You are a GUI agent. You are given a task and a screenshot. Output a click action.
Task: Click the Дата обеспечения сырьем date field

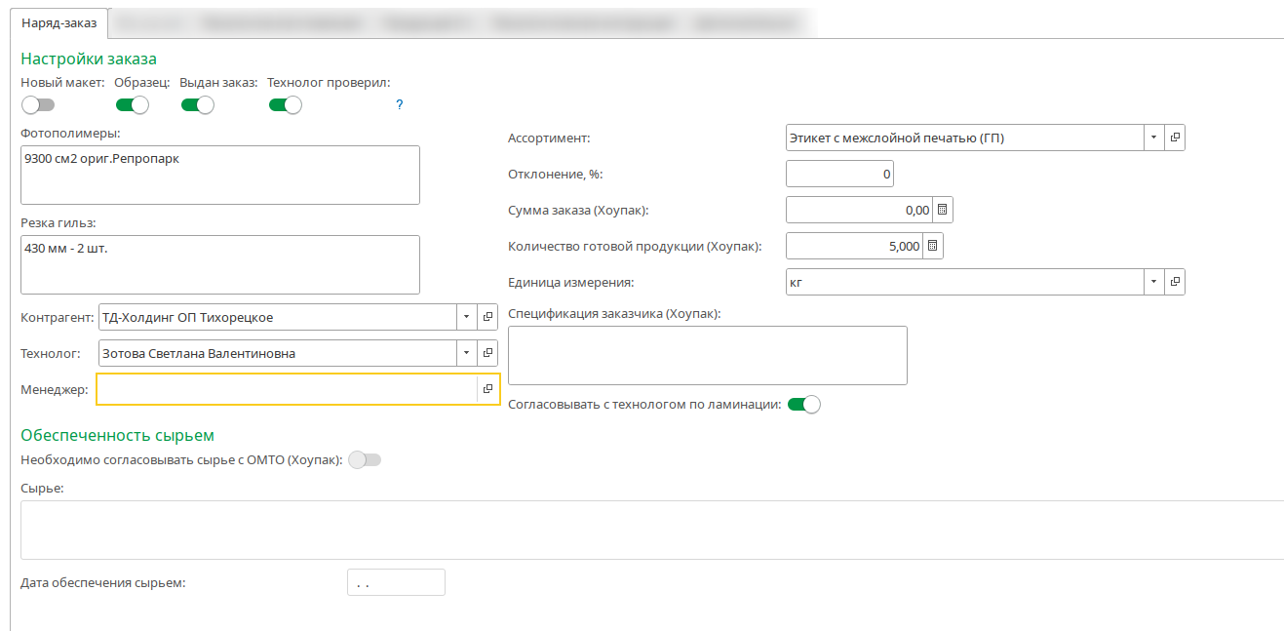(x=396, y=582)
